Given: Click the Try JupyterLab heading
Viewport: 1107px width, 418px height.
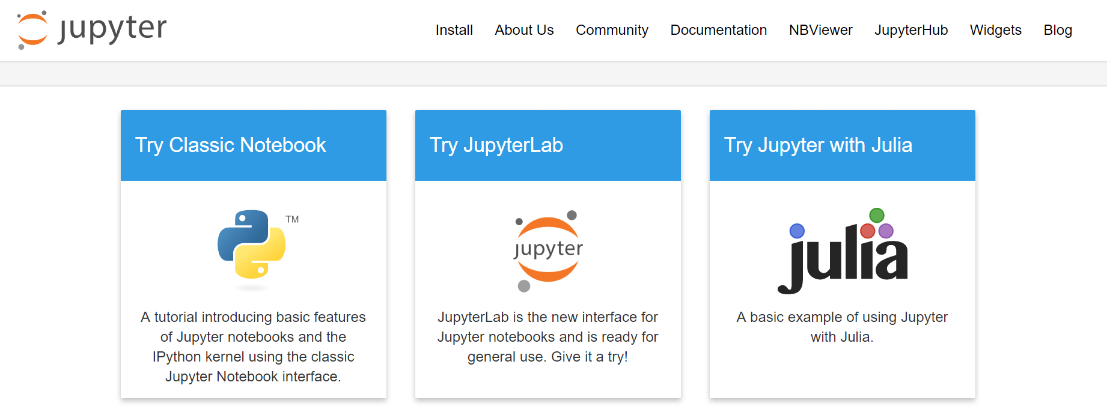Looking at the screenshot, I should (x=496, y=145).
